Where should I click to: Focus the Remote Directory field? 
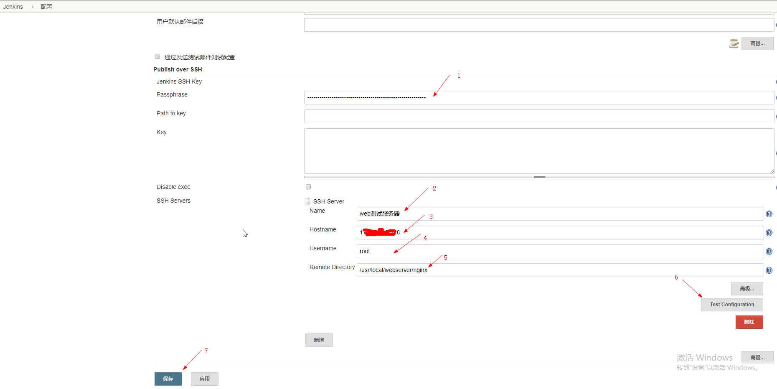[560, 270]
